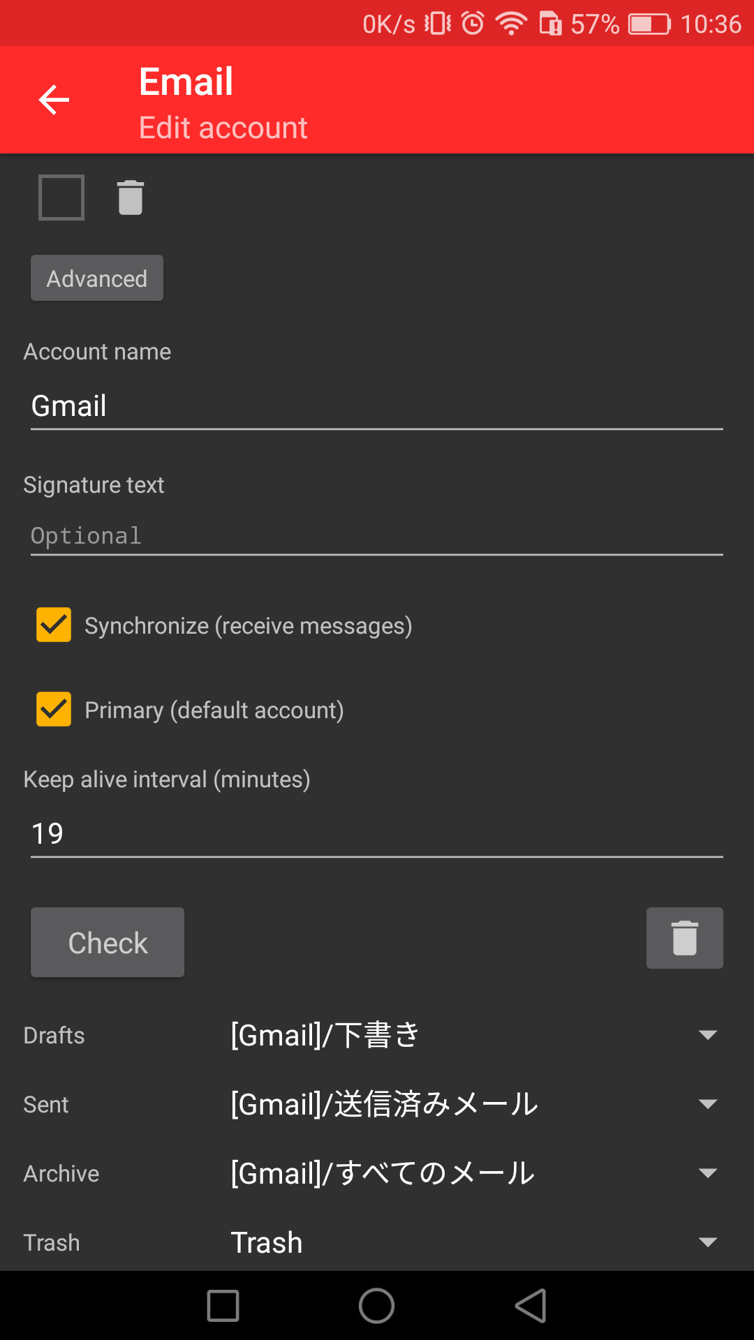Tap the Check button
Viewport: 754px width, 1340px height.
click(x=108, y=942)
